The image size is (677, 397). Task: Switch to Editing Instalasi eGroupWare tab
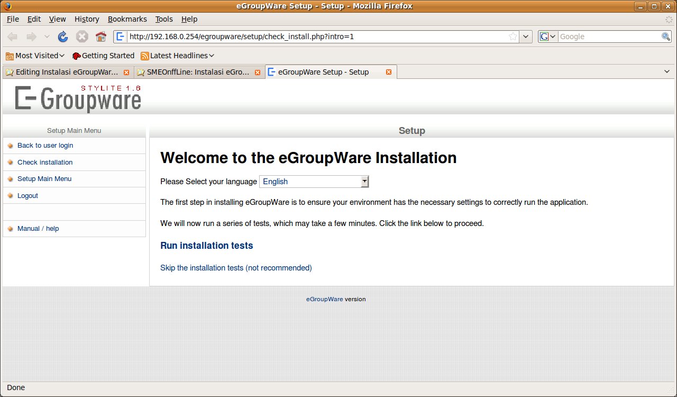click(62, 72)
